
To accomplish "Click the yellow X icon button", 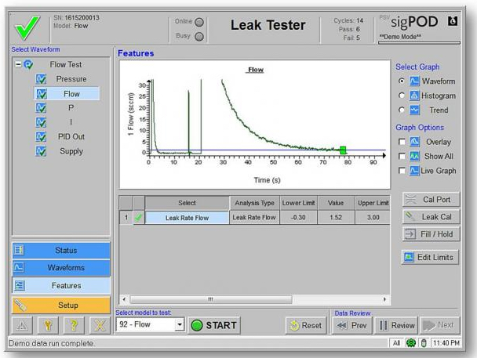I will click(100, 326).
